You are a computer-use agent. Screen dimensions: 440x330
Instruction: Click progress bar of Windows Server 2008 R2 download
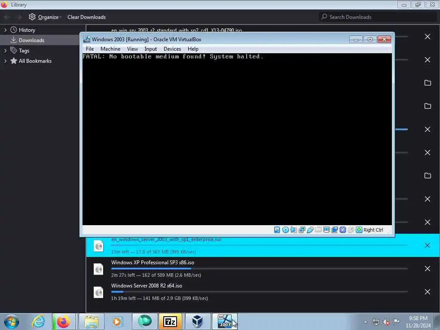click(259, 292)
